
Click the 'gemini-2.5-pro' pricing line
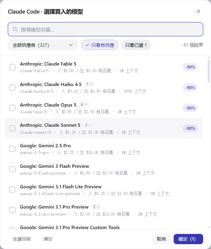80,152
